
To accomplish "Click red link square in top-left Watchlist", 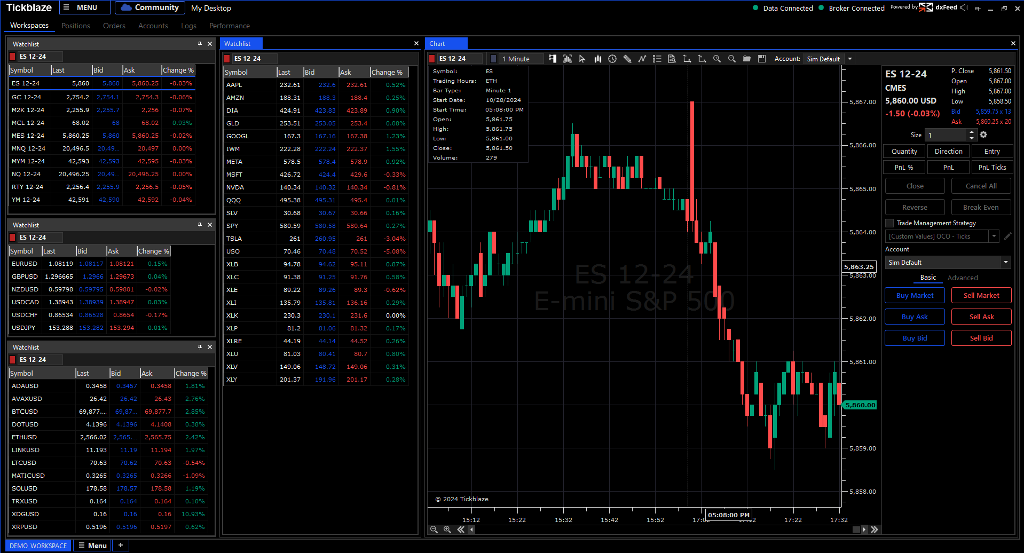I will point(12,57).
